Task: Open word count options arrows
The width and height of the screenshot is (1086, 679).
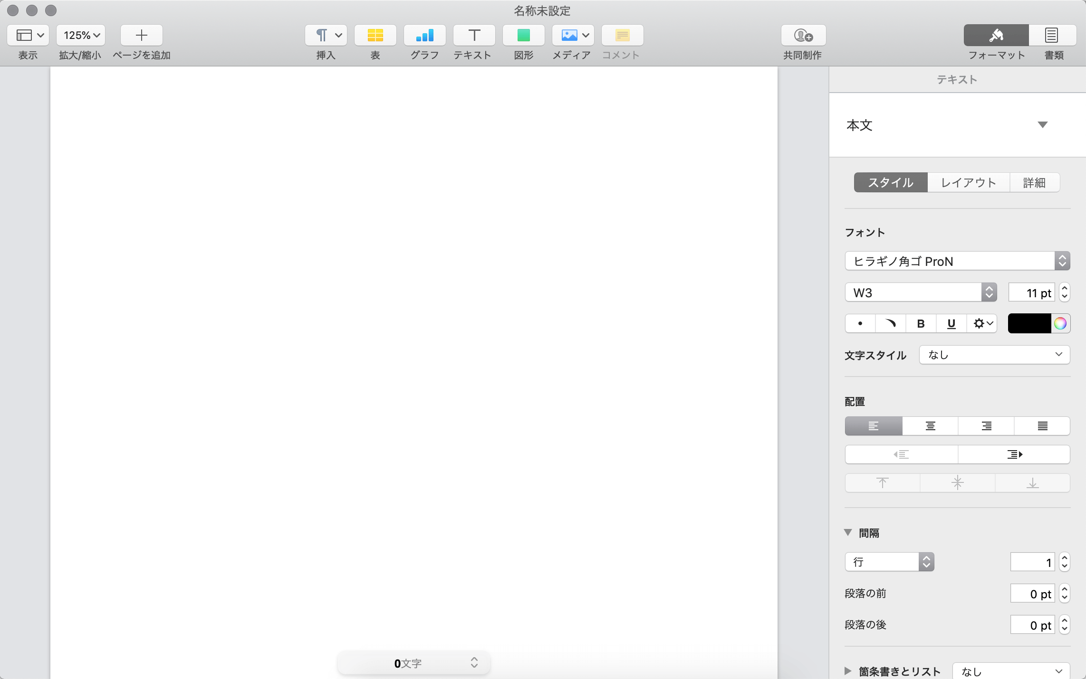Action: click(474, 663)
